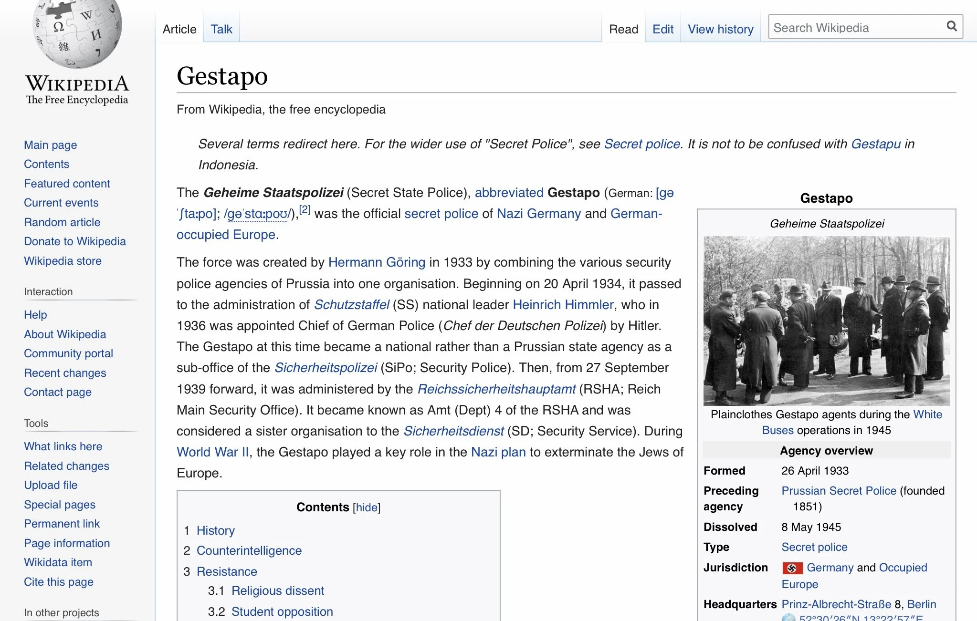
Task: Open the Religious dissent subsection link
Action: (277, 590)
